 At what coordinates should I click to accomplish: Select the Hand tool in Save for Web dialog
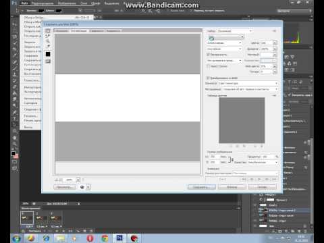[48, 31]
